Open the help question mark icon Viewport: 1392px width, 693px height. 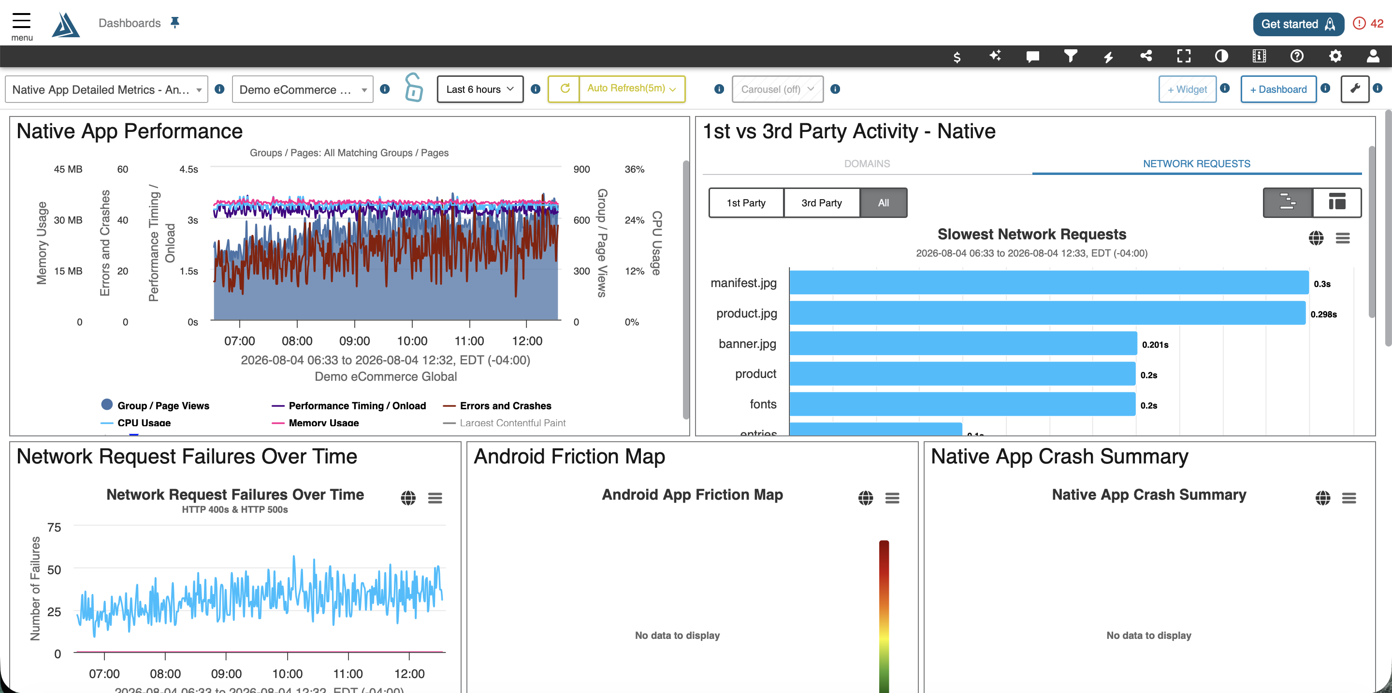[x=1297, y=56]
